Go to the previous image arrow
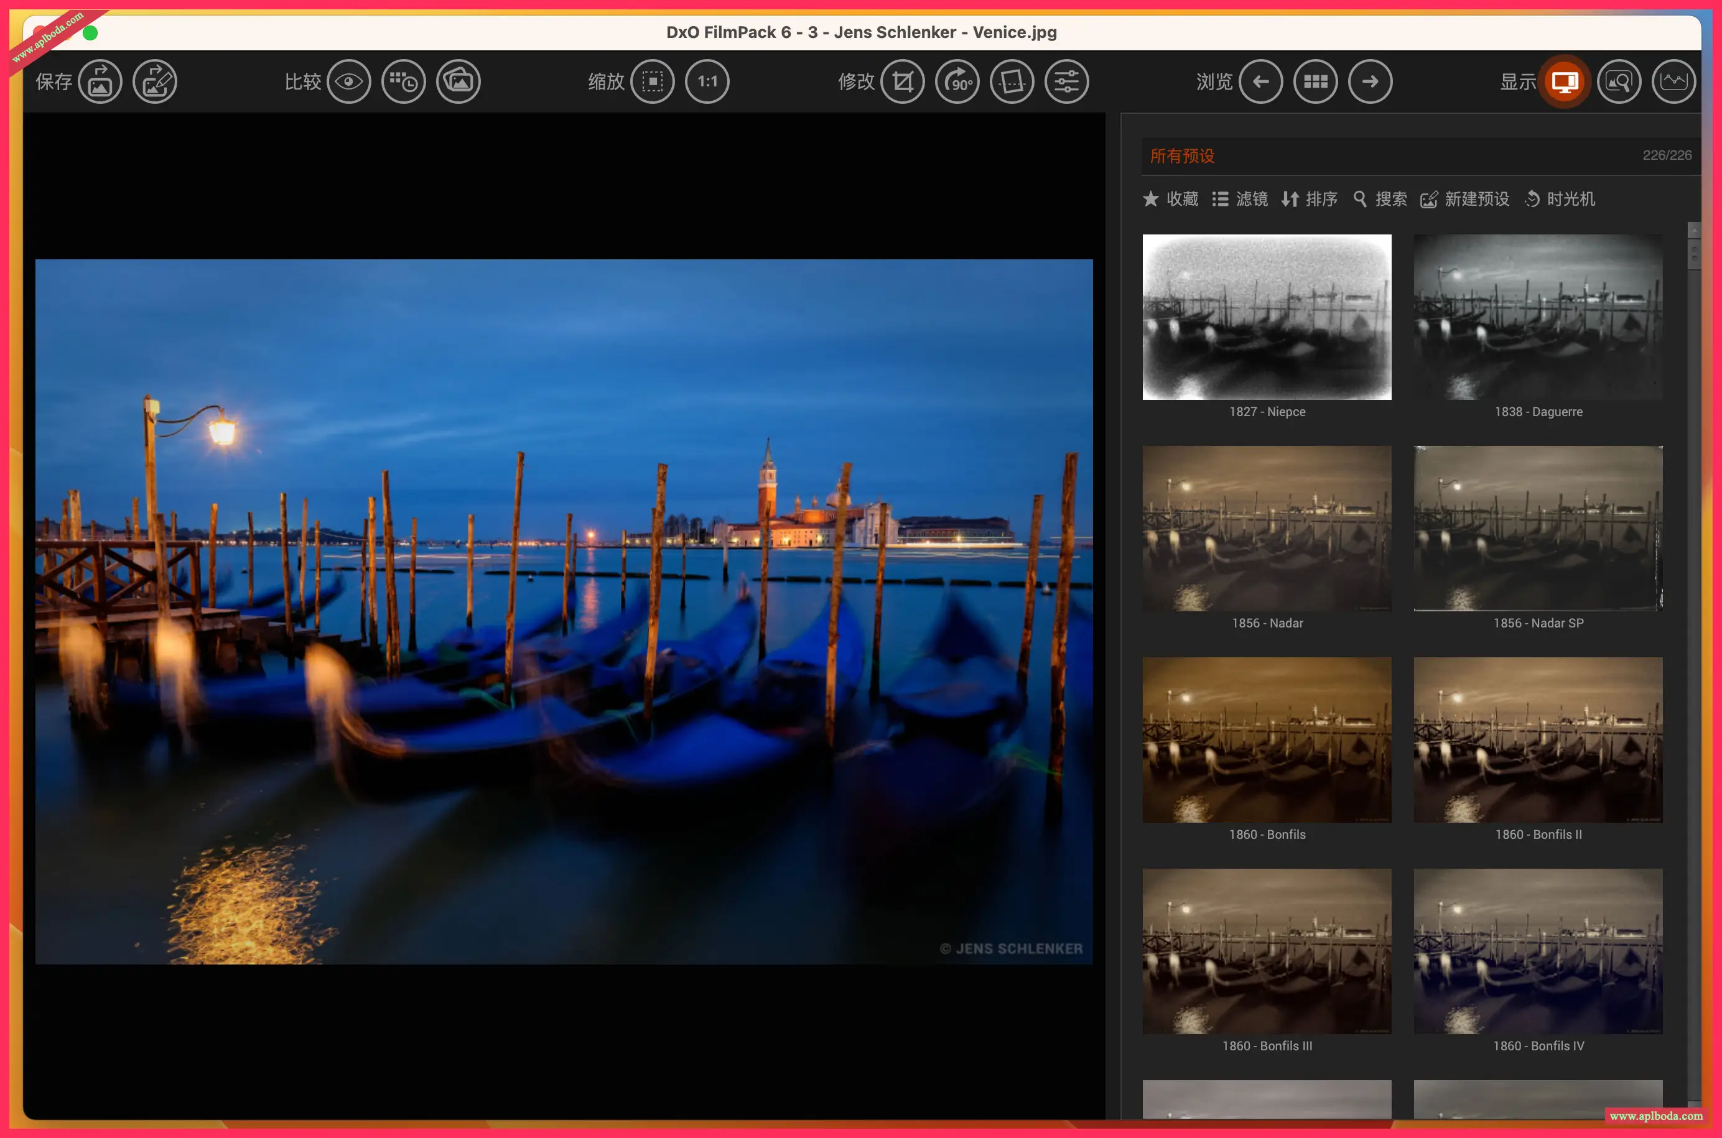 click(1261, 81)
